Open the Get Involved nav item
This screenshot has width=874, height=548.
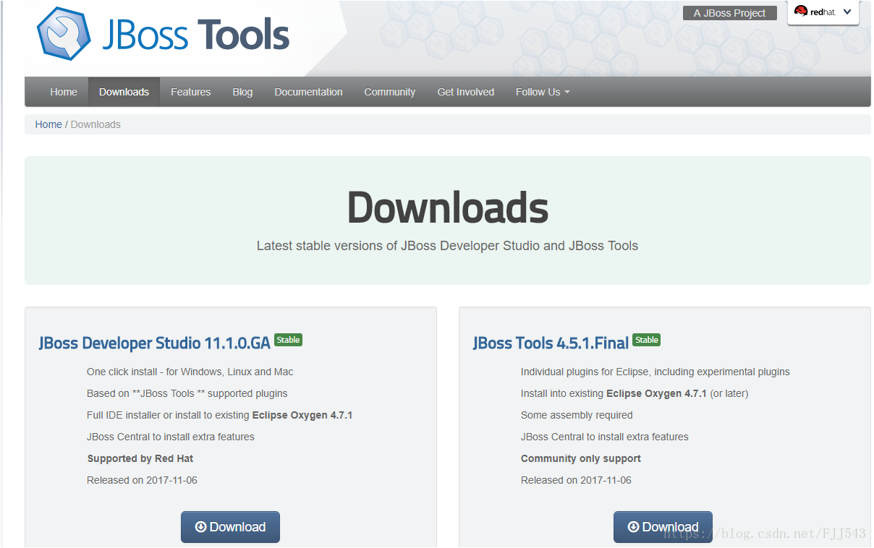(466, 92)
